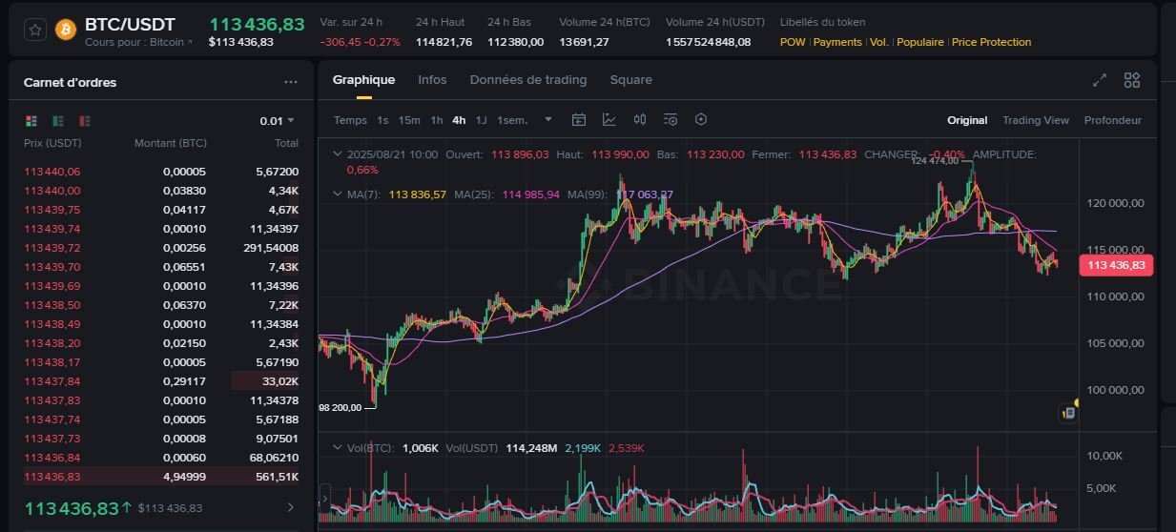The image size is (1176, 532).
Task: Select the 15m time interval
Action: click(409, 120)
